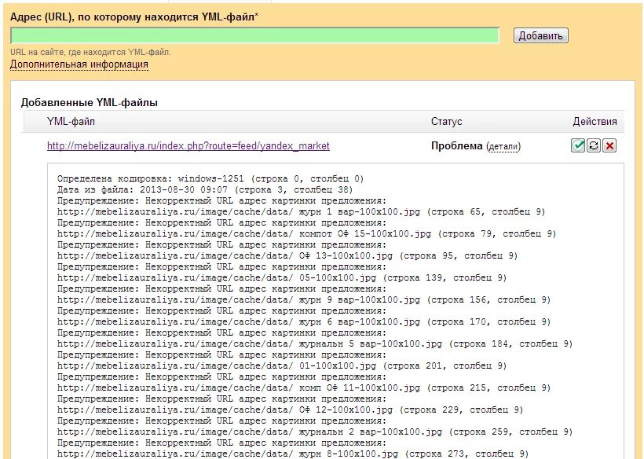Click the hint text URL на сайте, где находится YML-файл

[x=90, y=52]
